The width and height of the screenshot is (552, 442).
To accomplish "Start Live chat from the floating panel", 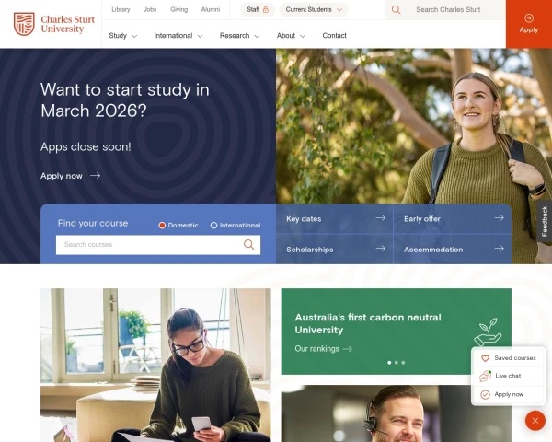I will tap(508, 376).
